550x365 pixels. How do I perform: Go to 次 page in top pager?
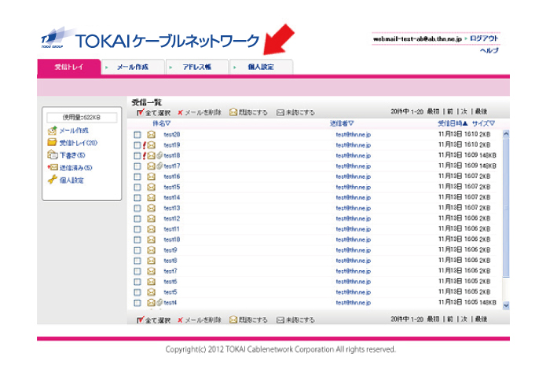[464, 111]
